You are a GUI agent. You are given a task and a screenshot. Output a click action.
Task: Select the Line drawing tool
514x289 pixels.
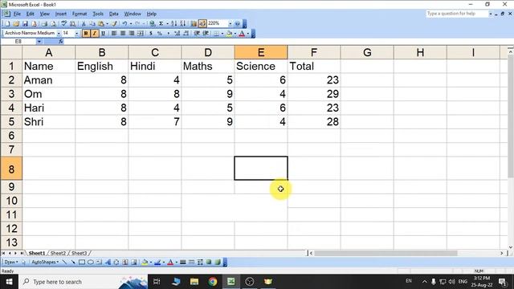click(64, 263)
